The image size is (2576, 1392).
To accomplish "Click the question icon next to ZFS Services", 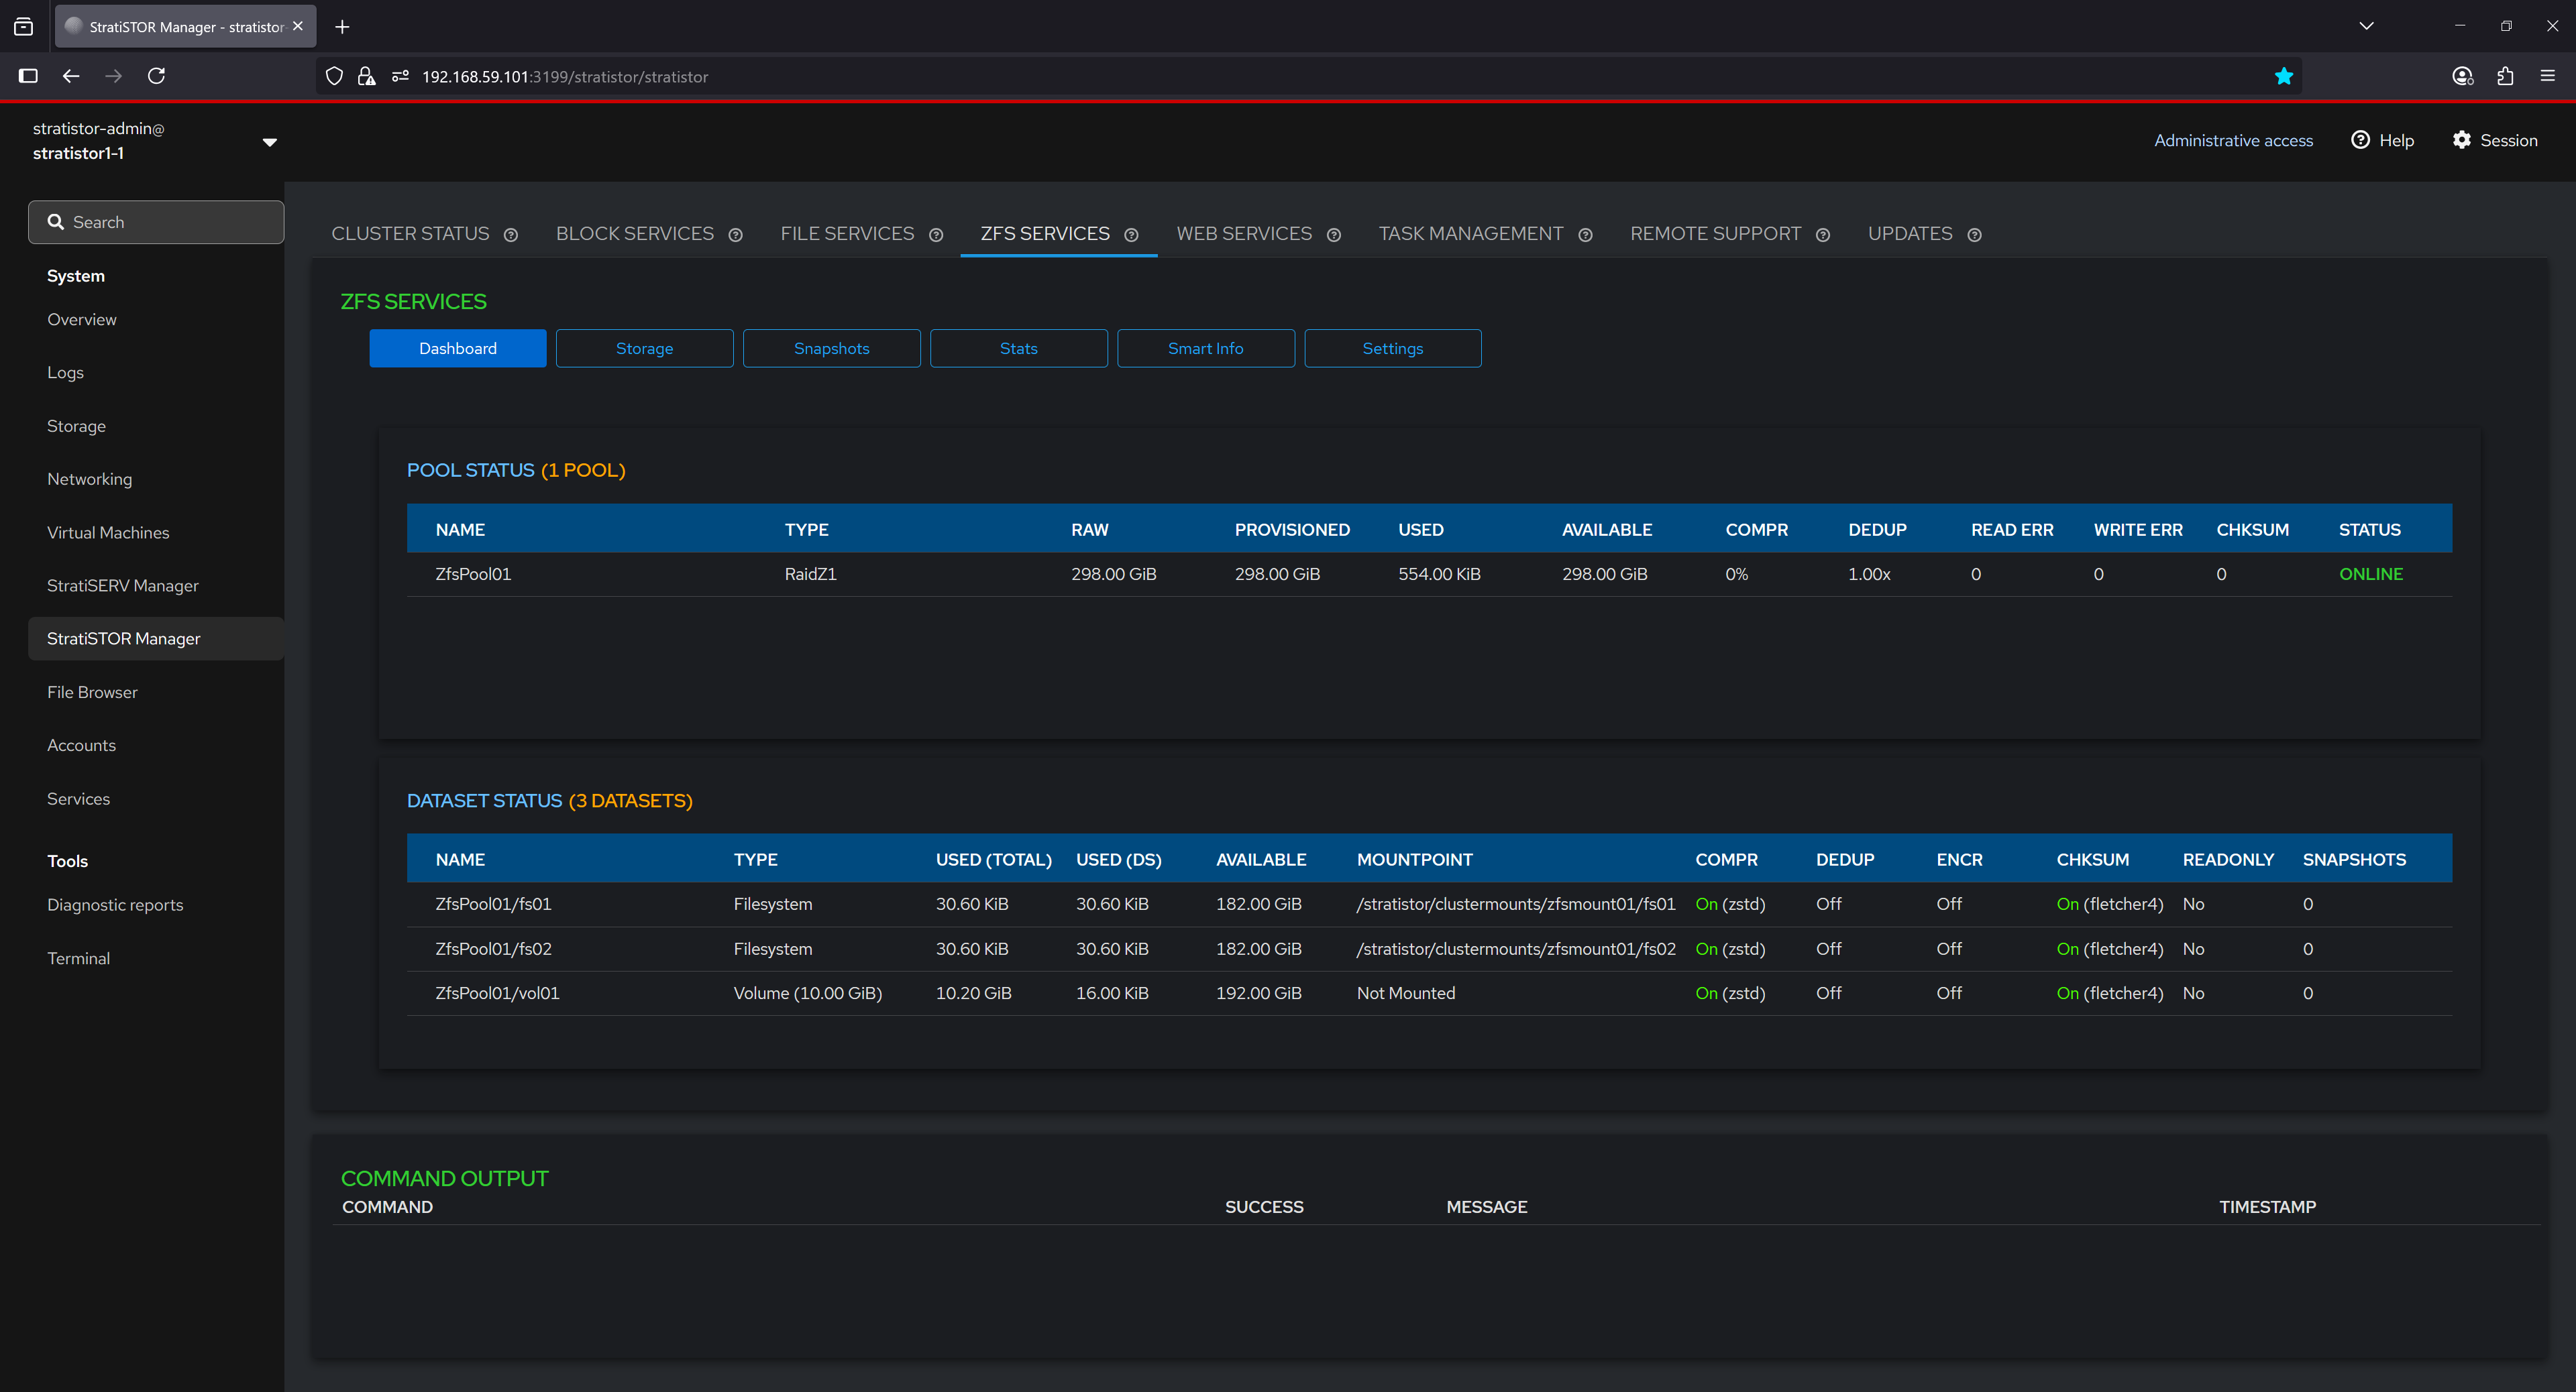I will (x=1131, y=235).
